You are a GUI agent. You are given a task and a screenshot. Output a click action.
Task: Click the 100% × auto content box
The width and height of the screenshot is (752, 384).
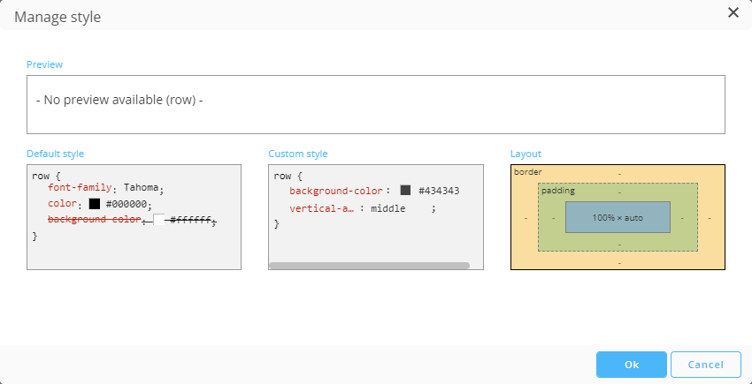pyautogui.click(x=618, y=217)
